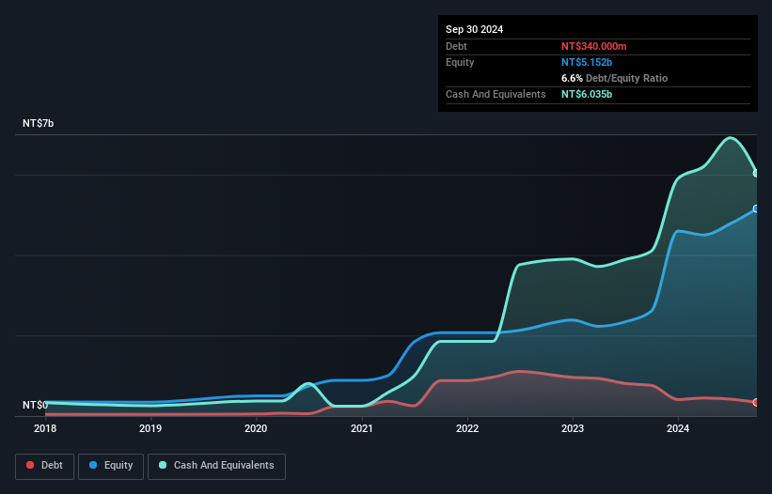Click the teal Cash data point marker
This screenshot has height=494, width=772.
tap(756, 173)
